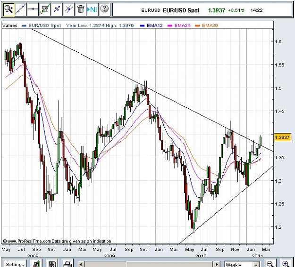Screen dimensions: 295x267
Task: Click the 1.5 price axis label
Action: (x=278, y=88)
